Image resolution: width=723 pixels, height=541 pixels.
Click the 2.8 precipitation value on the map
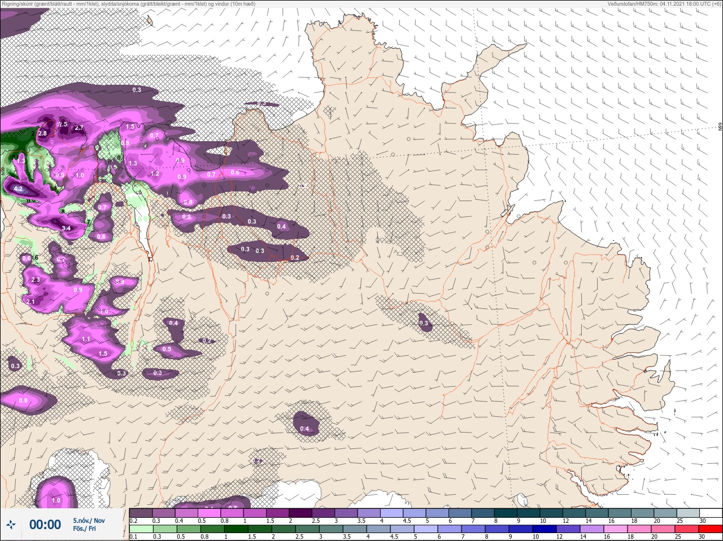42,133
